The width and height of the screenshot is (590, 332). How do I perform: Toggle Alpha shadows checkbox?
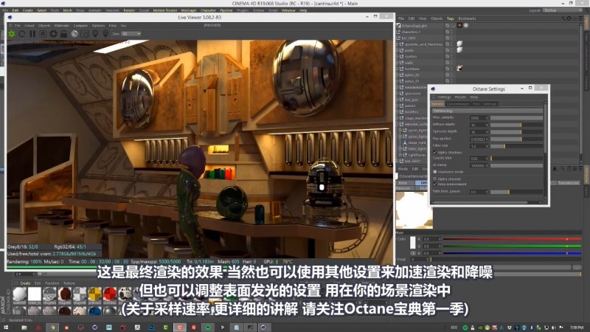click(435, 153)
